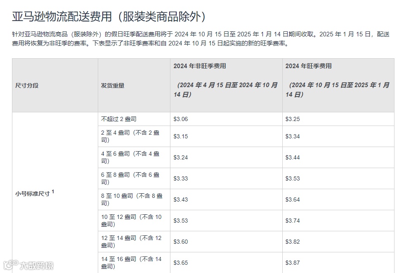This screenshot has height=273, width=411.
Task: Select the $3.74 peak fee
Action: [293, 221]
